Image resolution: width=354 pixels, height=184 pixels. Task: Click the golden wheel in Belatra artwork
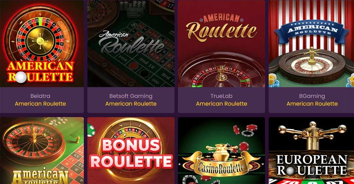pos(41,41)
